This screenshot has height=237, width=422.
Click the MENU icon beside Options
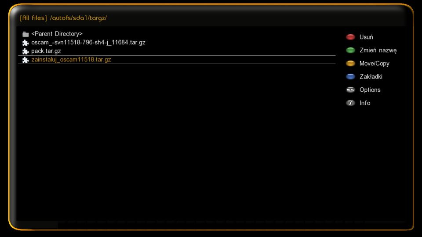(x=350, y=90)
